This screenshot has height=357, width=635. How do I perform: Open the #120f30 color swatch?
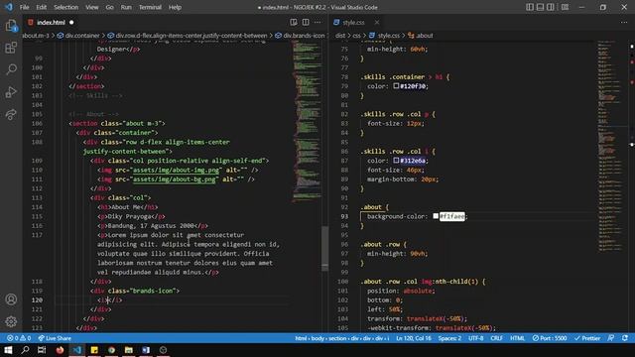coord(396,86)
